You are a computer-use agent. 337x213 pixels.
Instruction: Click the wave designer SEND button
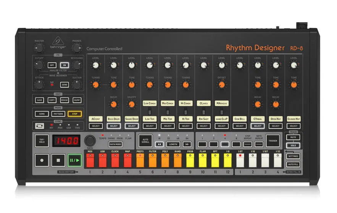pyautogui.click(x=64, y=85)
